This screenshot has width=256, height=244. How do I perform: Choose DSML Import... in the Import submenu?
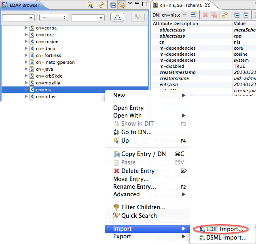[223, 238]
